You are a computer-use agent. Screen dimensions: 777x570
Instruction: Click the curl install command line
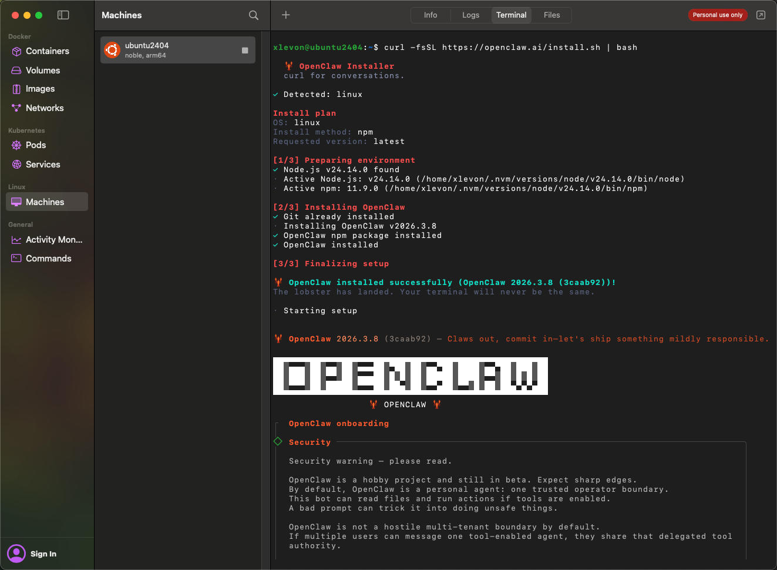tap(455, 48)
